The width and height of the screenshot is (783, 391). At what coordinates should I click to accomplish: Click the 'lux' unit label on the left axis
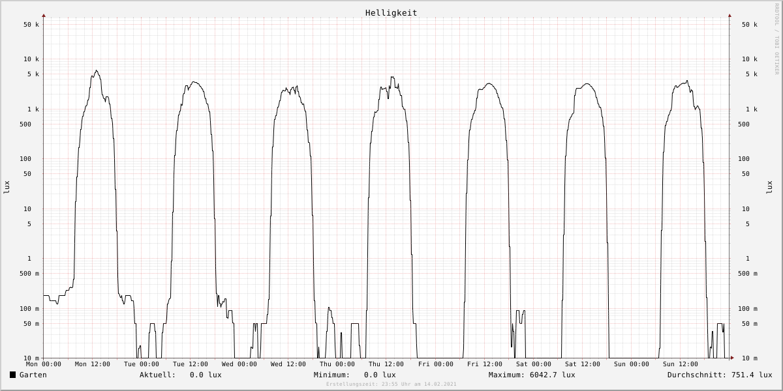(7, 188)
